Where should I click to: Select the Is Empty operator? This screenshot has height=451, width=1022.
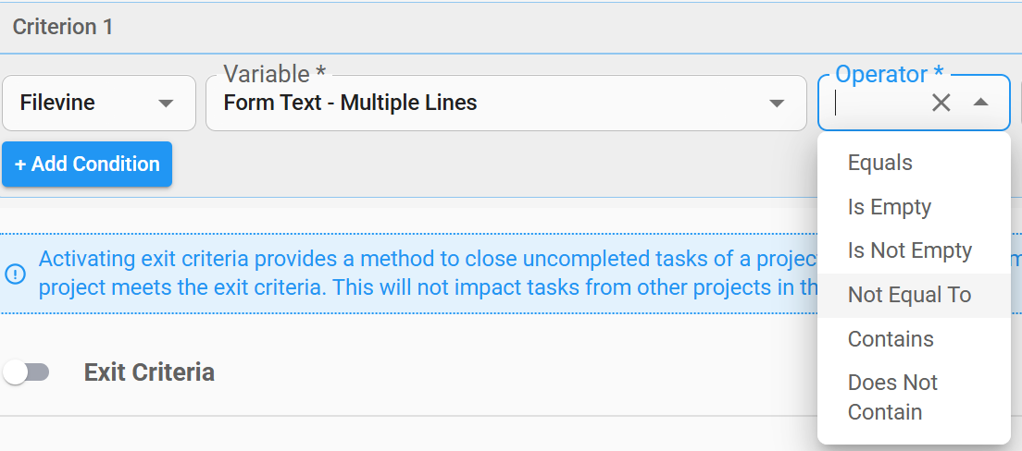(890, 207)
